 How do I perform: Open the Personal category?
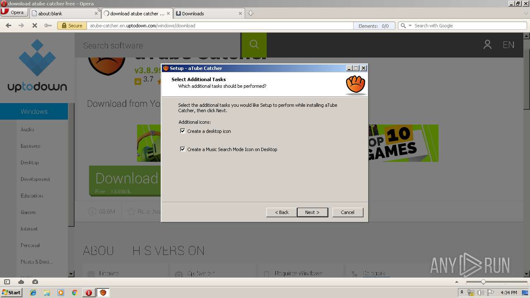tap(30, 245)
